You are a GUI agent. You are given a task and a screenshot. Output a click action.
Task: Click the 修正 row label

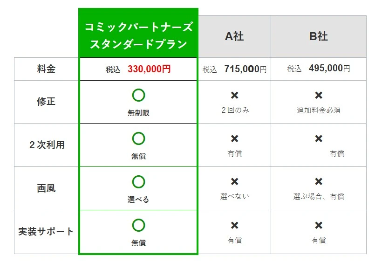coord(46,102)
